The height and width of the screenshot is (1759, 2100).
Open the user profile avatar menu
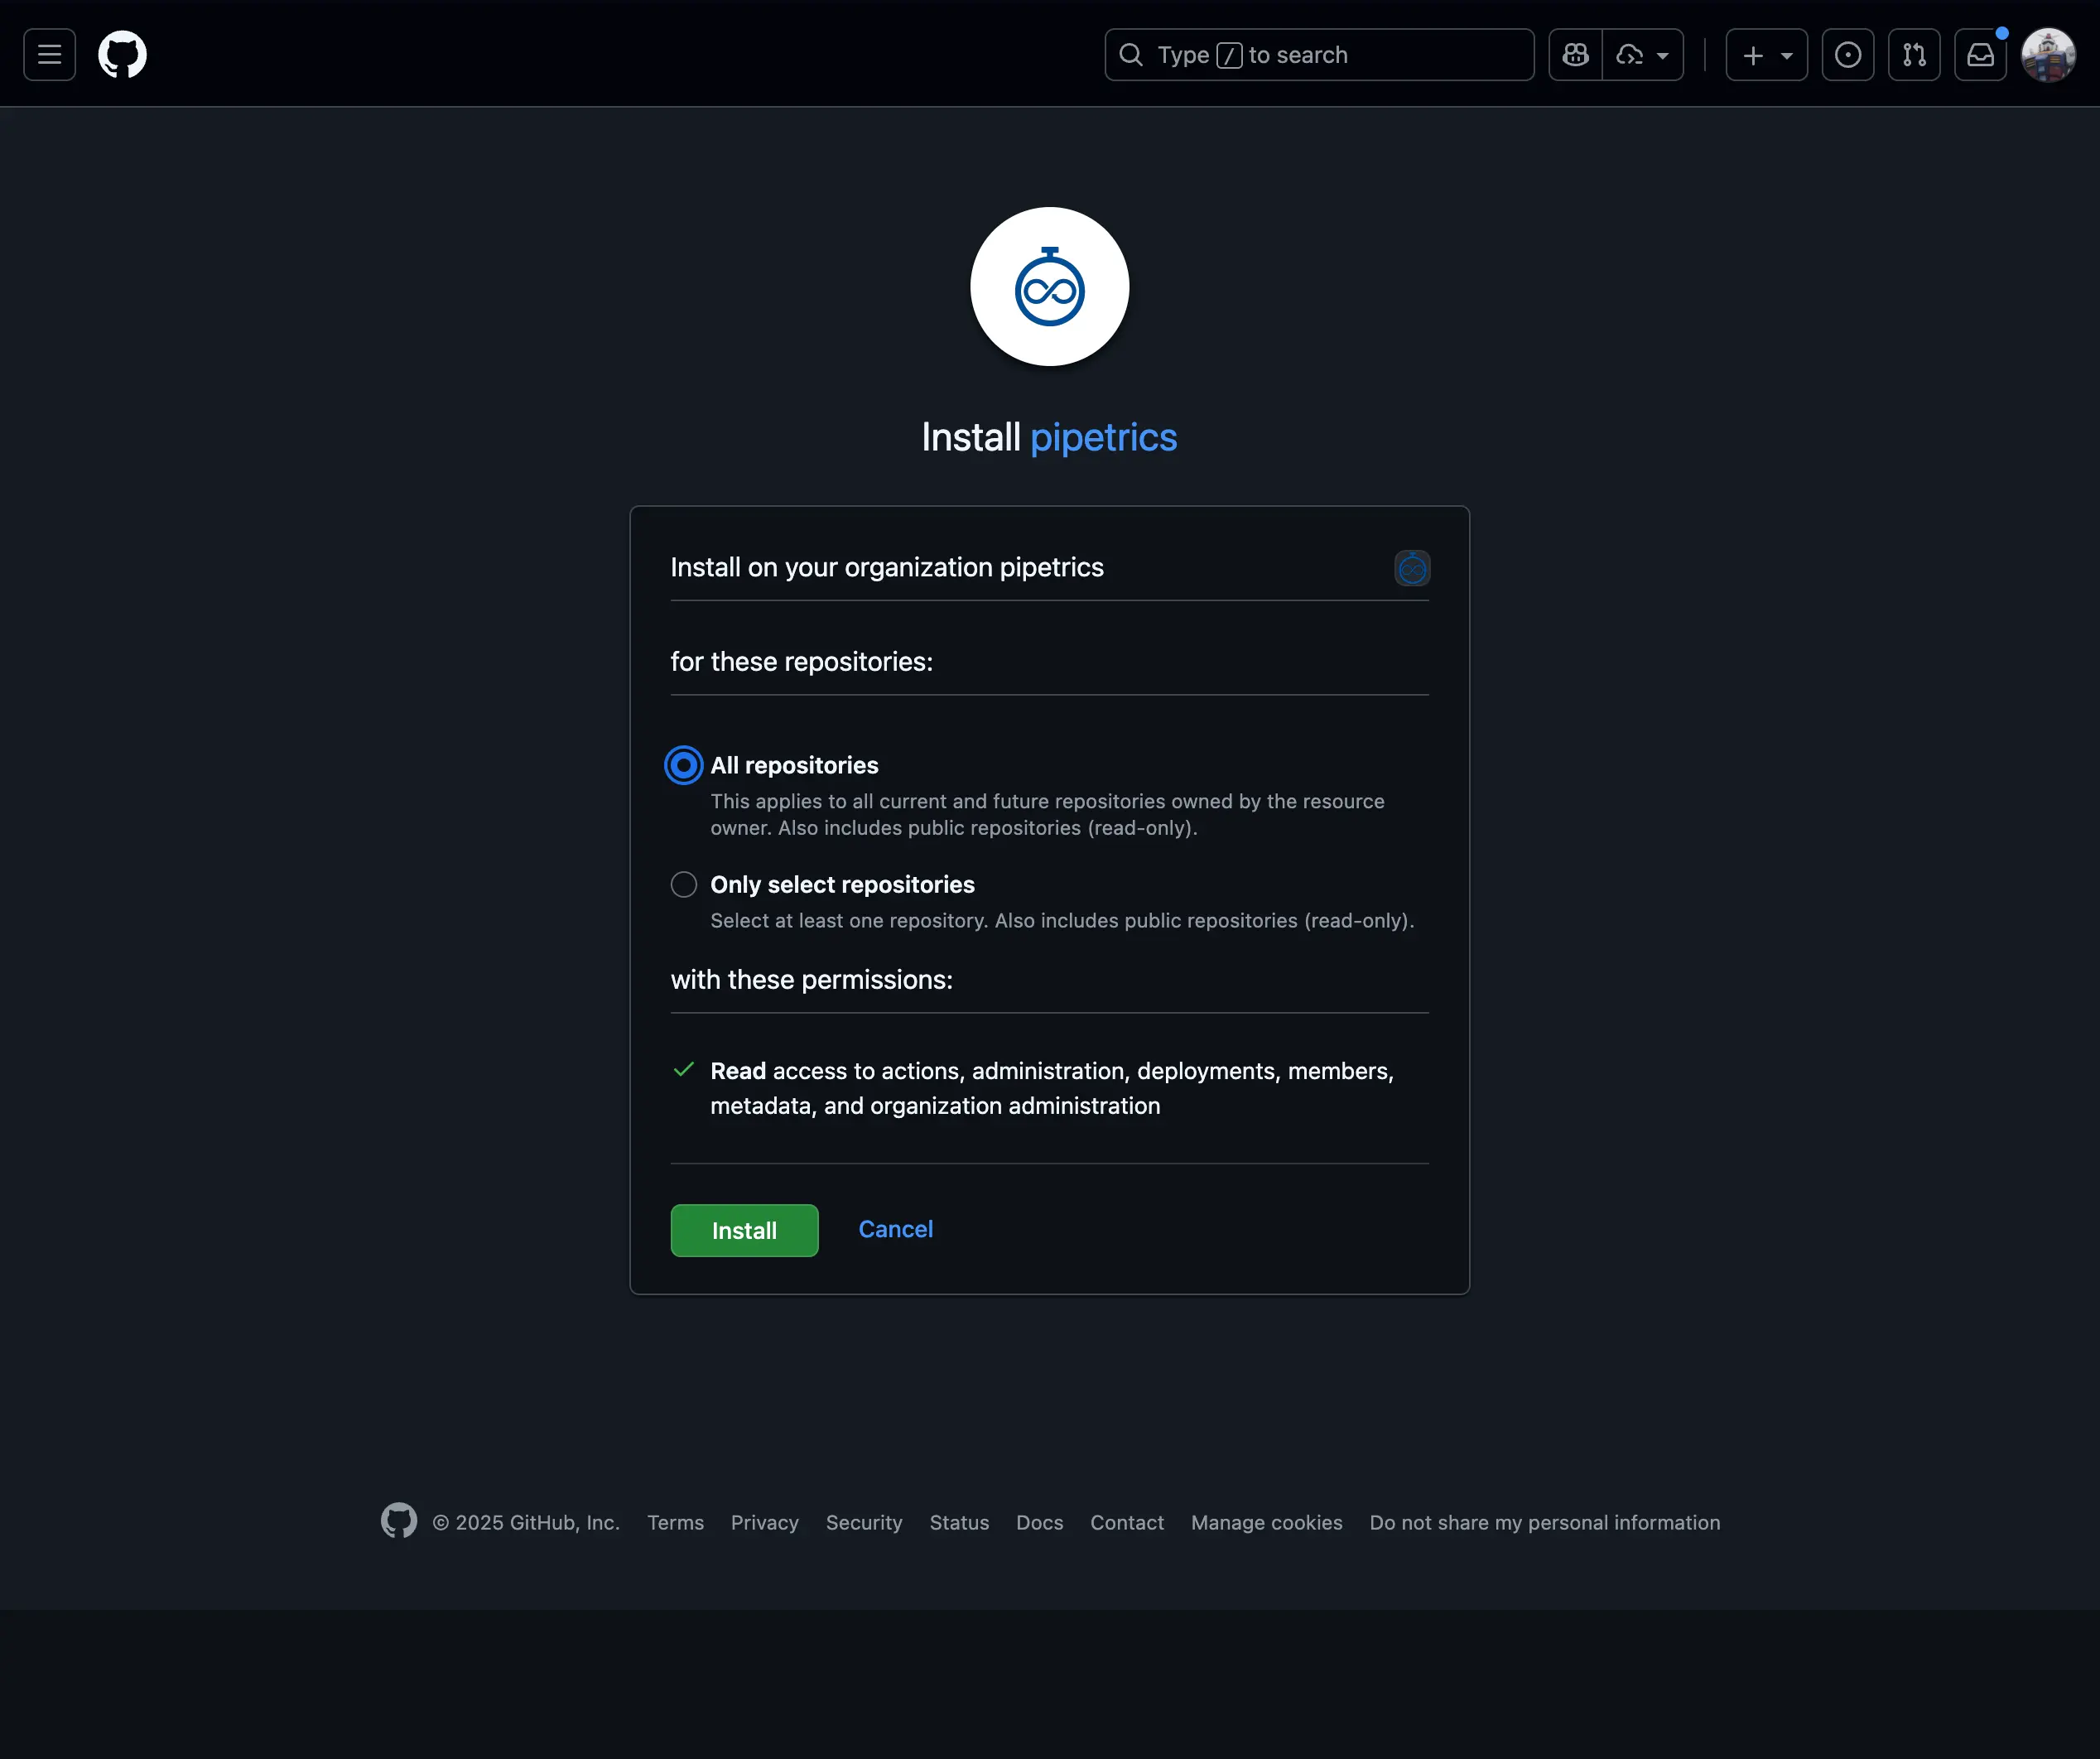tap(2047, 55)
